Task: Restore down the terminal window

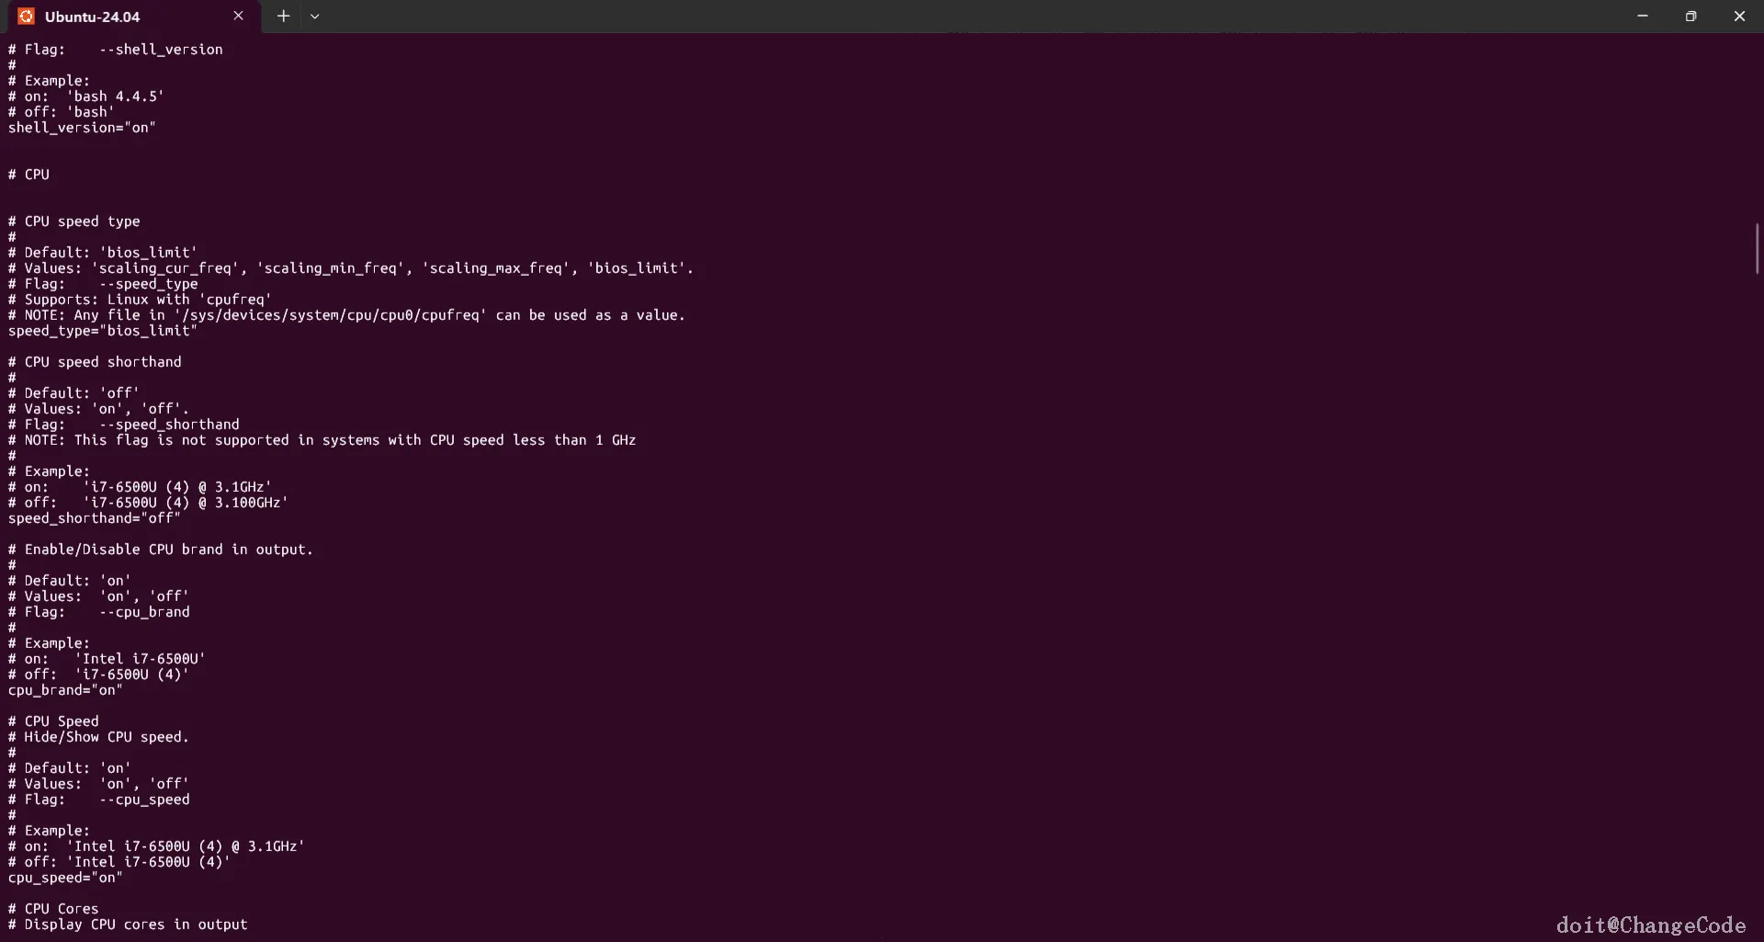Action: tap(1690, 17)
